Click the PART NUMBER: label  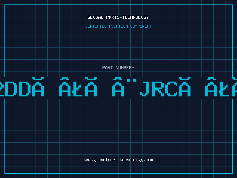pyautogui.click(x=118, y=68)
